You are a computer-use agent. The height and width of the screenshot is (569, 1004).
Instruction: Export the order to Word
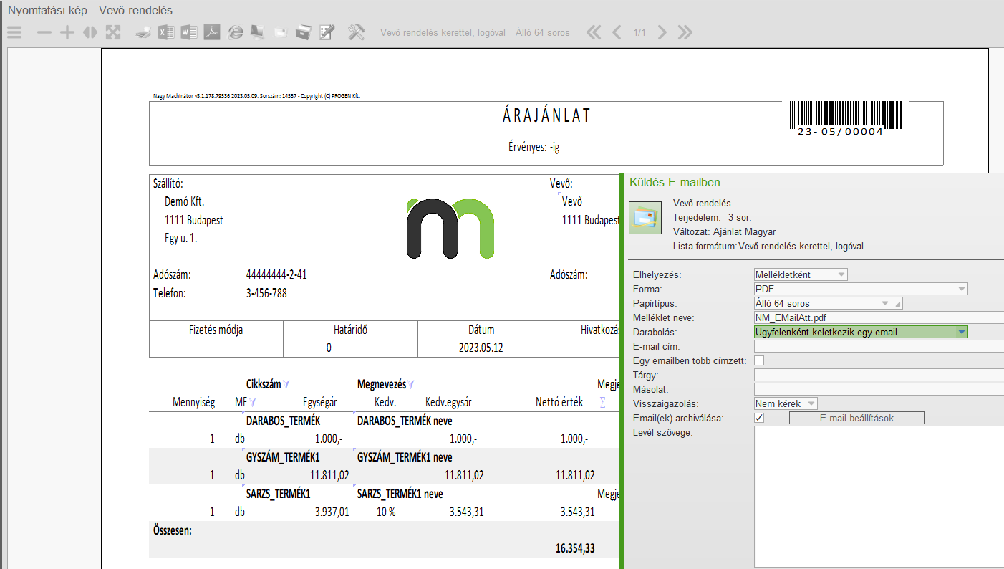coord(189,32)
